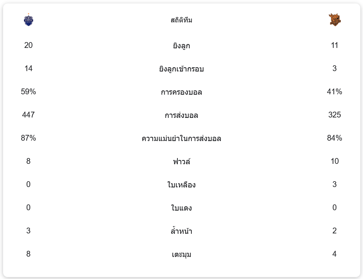Select the home team's 59% possession value

tap(29, 92)
